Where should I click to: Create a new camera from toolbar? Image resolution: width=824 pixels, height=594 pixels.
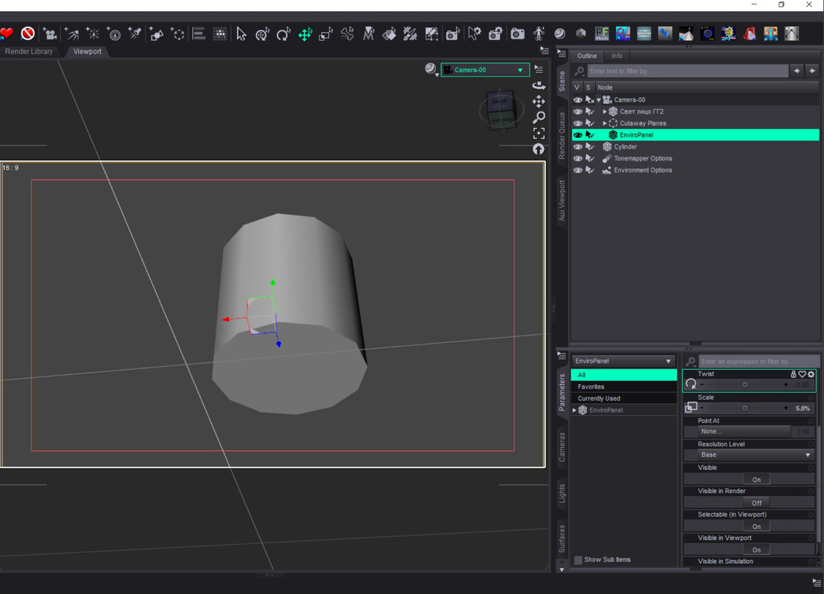pos(49,34)
